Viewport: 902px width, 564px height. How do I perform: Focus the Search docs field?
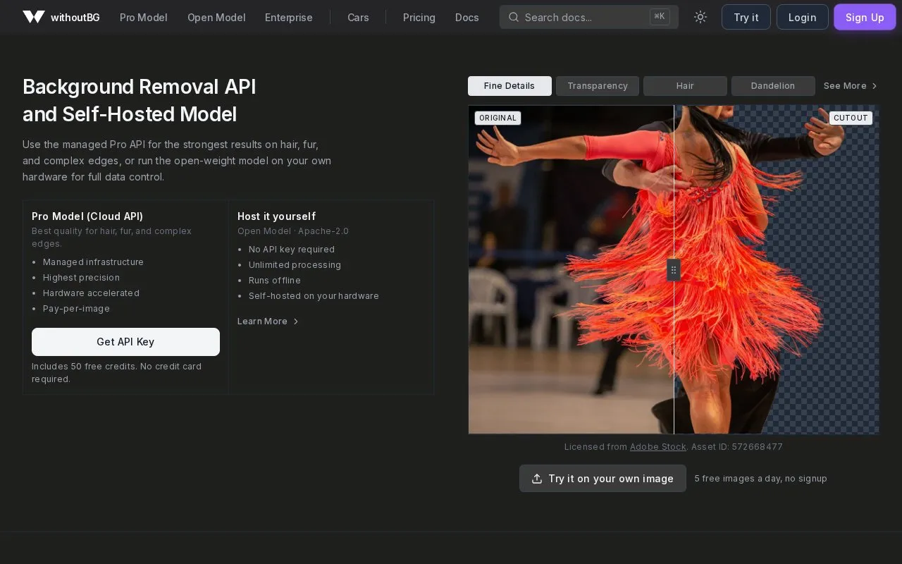(x=589, y=17)
